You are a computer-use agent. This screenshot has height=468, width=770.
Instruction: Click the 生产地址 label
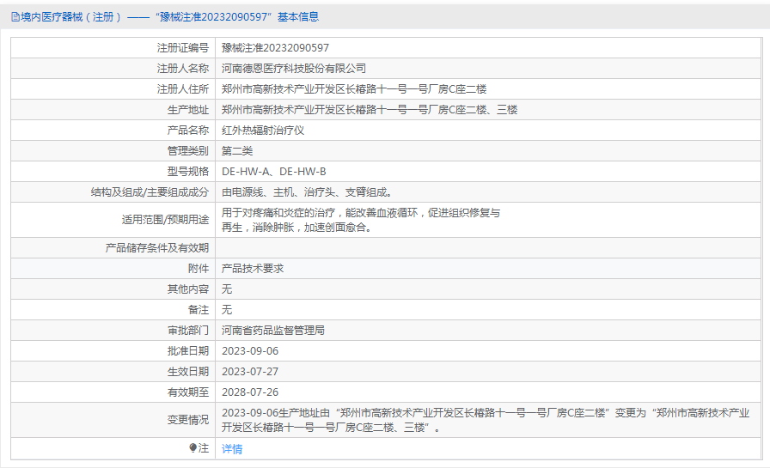click(x=188, y=110)
